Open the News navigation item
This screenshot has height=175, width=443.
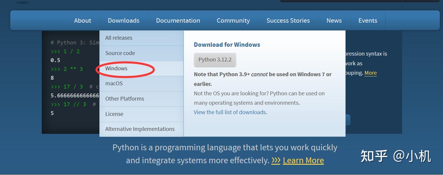coord(334,21)
